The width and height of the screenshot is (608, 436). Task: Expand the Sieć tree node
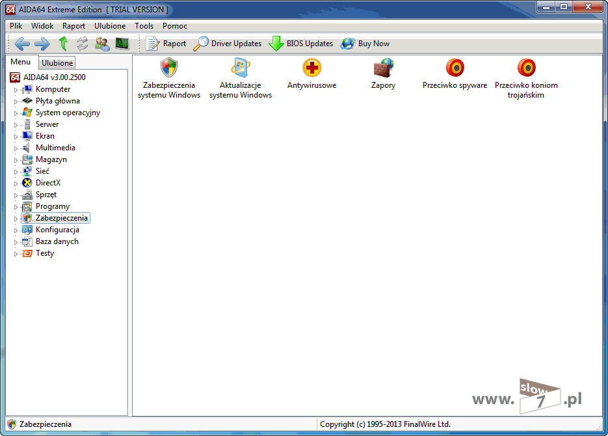point(16,172)
